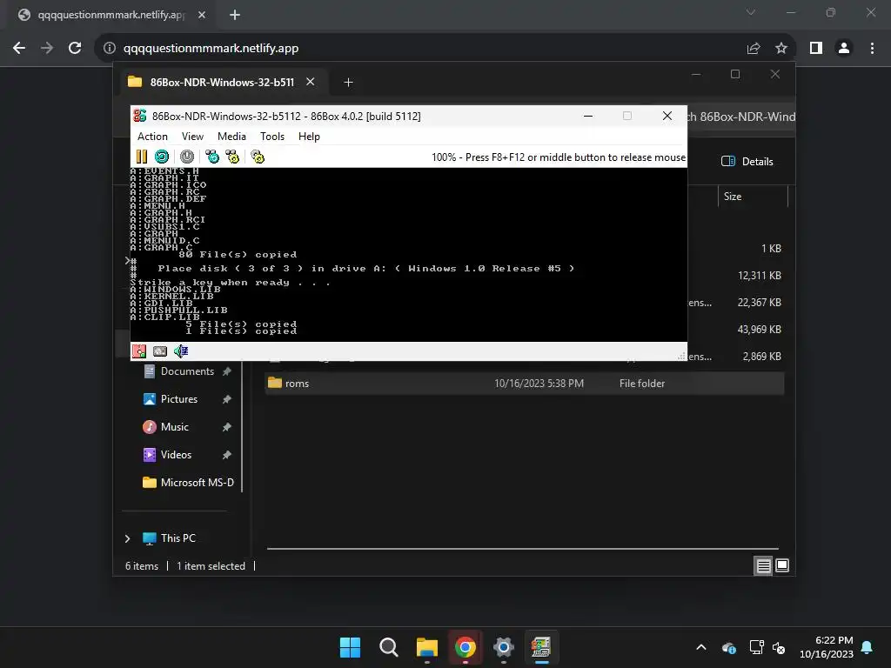Select the 86Box-NDR-Windows-32-b511 Explorer tab
Viewport: 891px width, 668px height.
222,83
